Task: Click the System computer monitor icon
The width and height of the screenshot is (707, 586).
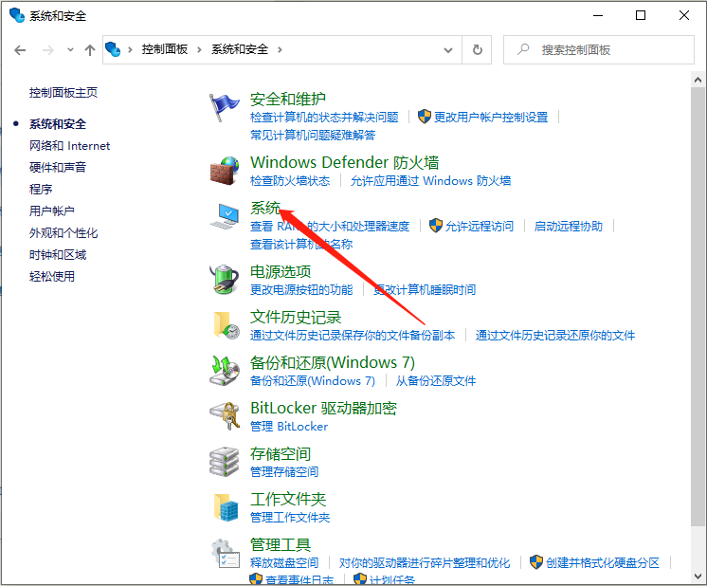Action: pos(224,216)
